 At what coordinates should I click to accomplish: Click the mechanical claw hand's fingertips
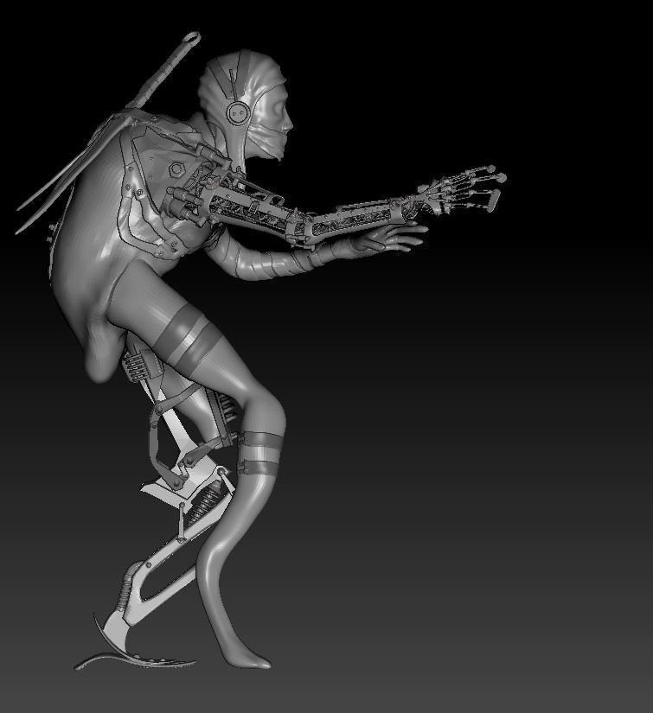click(494, 187)
